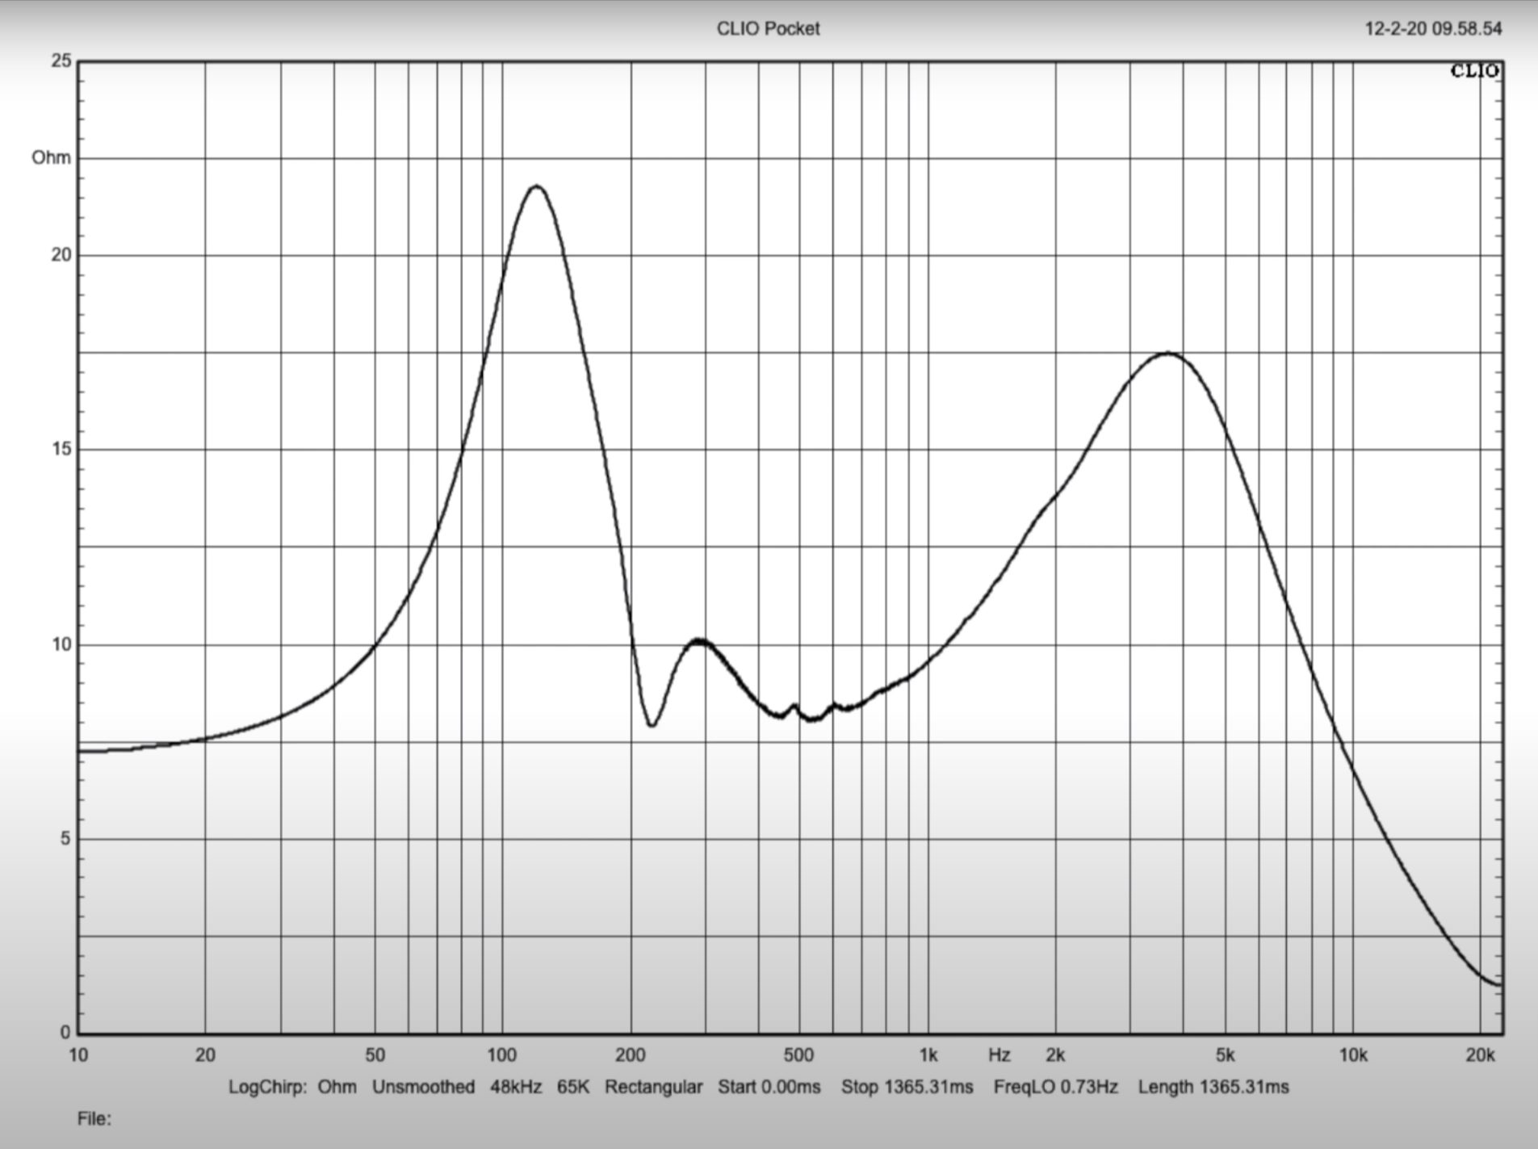Viewport: 1538px width, 1149px height.
Task: Click the LogChirp: label in the info line
Action: click(267, 1087)
